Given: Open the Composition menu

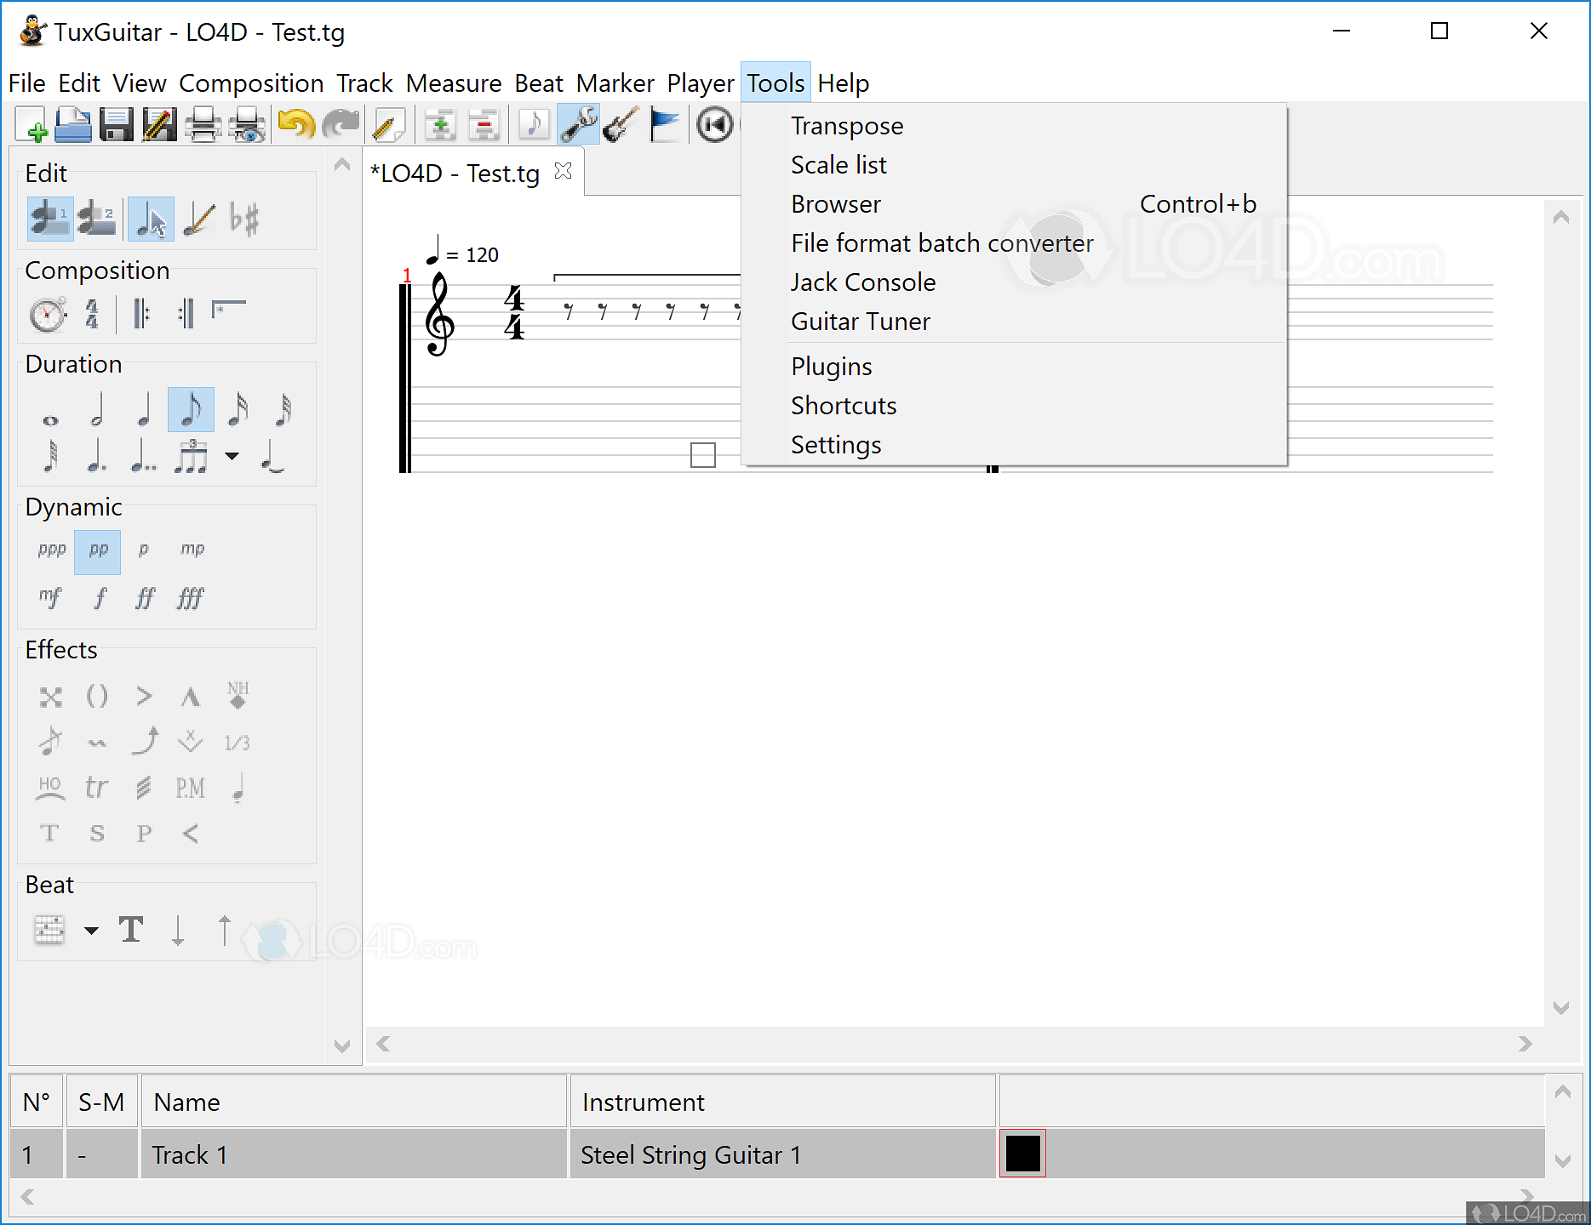Looking at the screenshot, I should pos(251,83).
